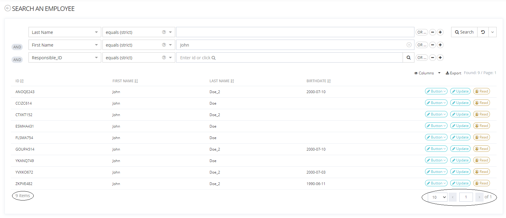Open the page size selector showing 10
The image size is (506, 218).
pos(437,197)
